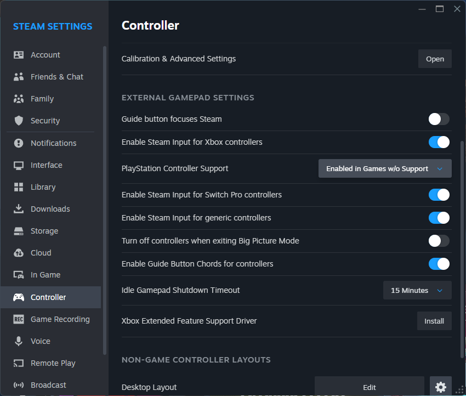Click the Controller gamepad icon
Image resolution: width=466 pixels, height=396 pixels.
point(19,297)
